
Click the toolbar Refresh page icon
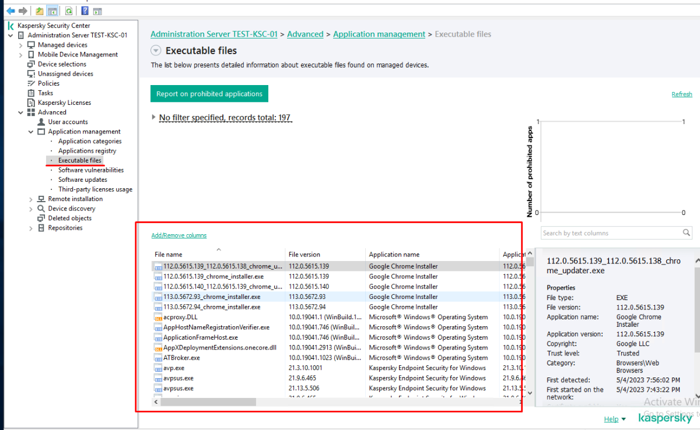(x=69, y=10)
